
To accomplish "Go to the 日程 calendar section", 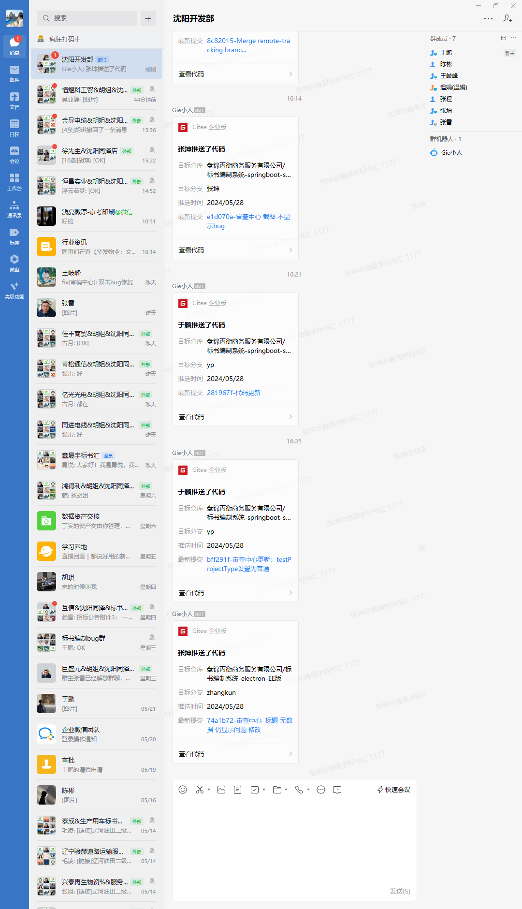I will 14,128.
